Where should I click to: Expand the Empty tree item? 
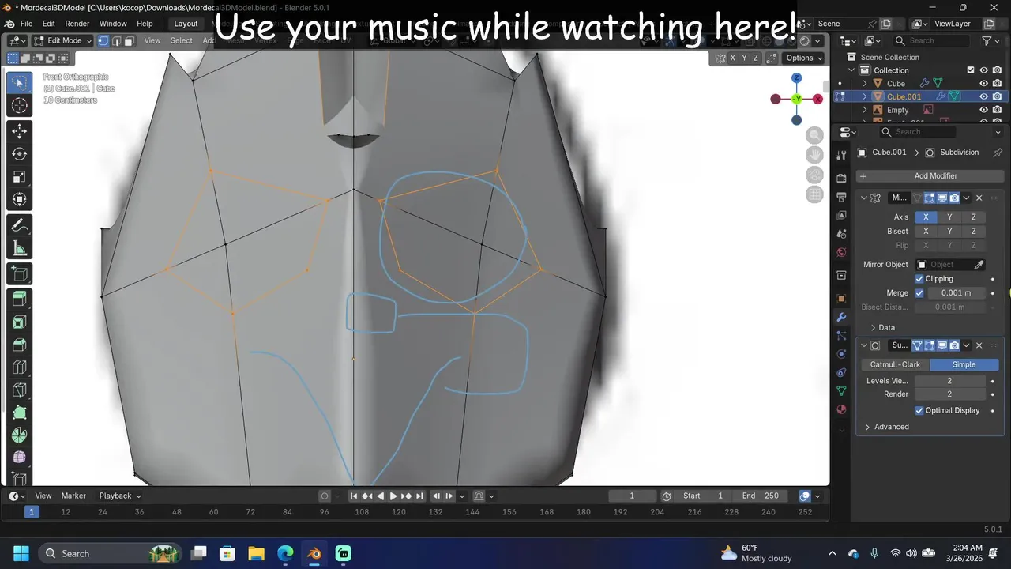pos(865,110)
